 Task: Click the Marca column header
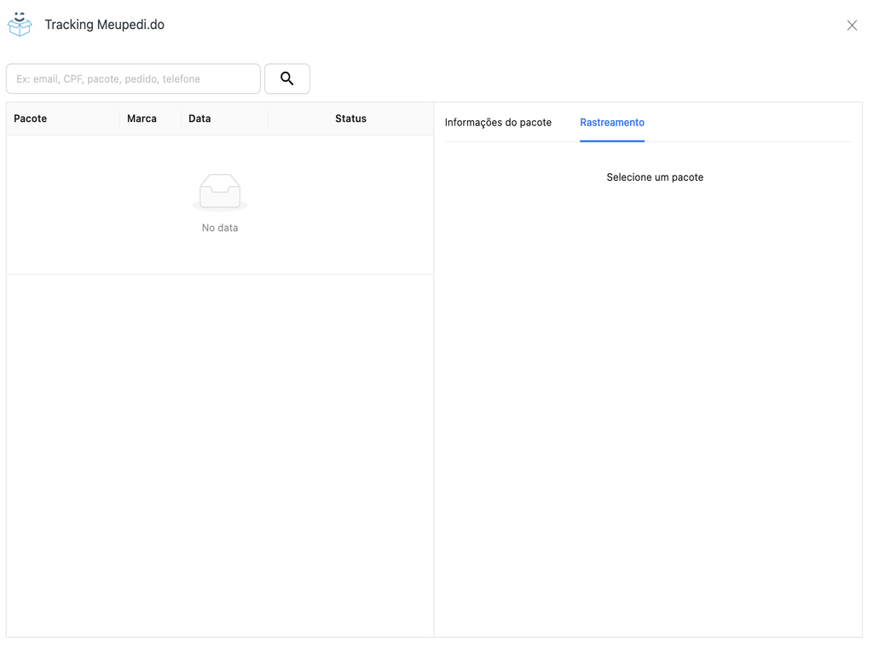pyautogui.click(x=142, y=119)
